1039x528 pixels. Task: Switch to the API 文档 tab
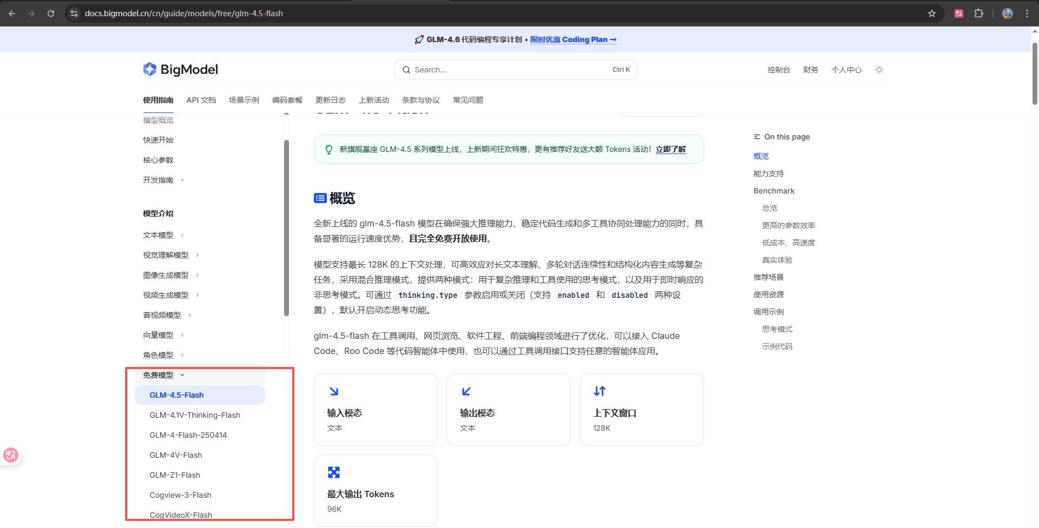pos(201,100)
